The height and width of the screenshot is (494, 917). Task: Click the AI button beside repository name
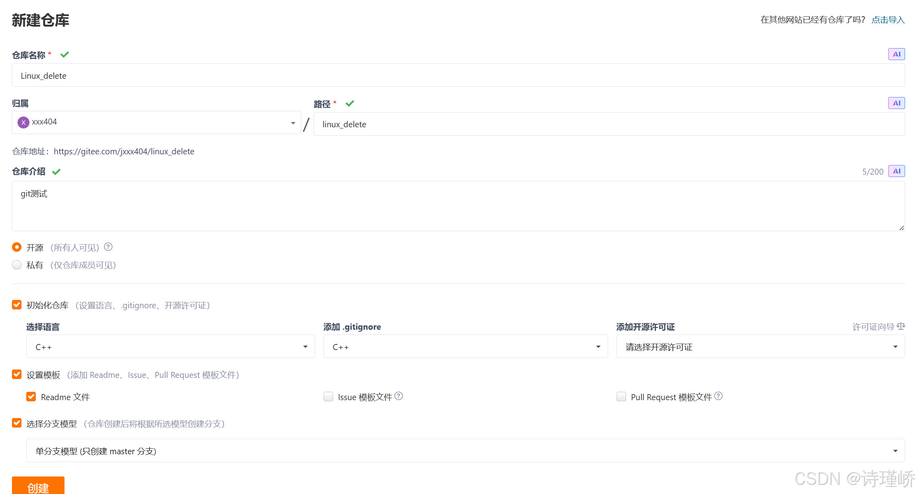click(896, 54)
